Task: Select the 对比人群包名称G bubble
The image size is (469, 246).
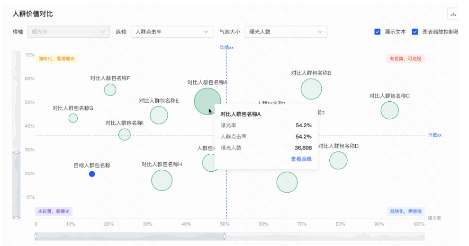Action: point(73,118)
